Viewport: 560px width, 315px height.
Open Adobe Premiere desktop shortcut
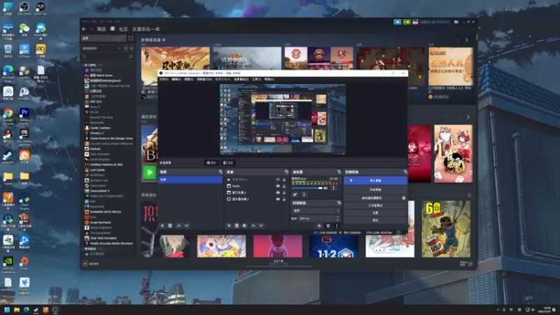click(x=24, y=115)
